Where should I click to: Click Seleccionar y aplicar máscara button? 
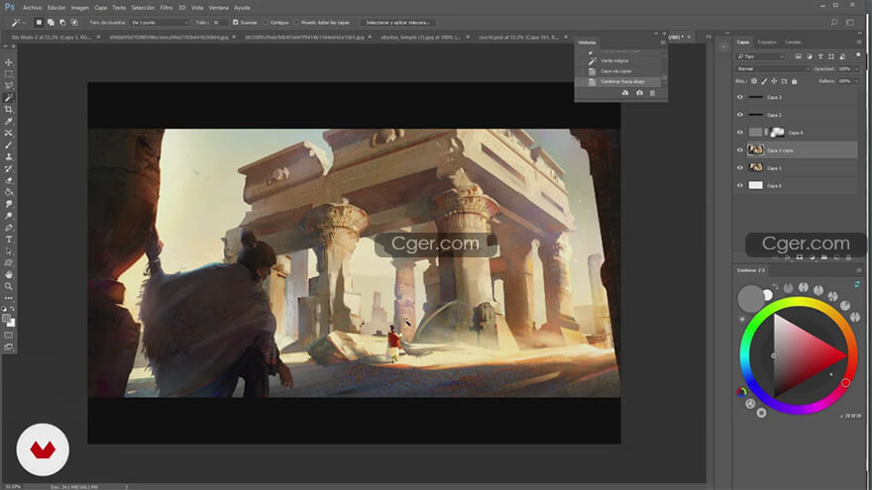pos(397,22)
